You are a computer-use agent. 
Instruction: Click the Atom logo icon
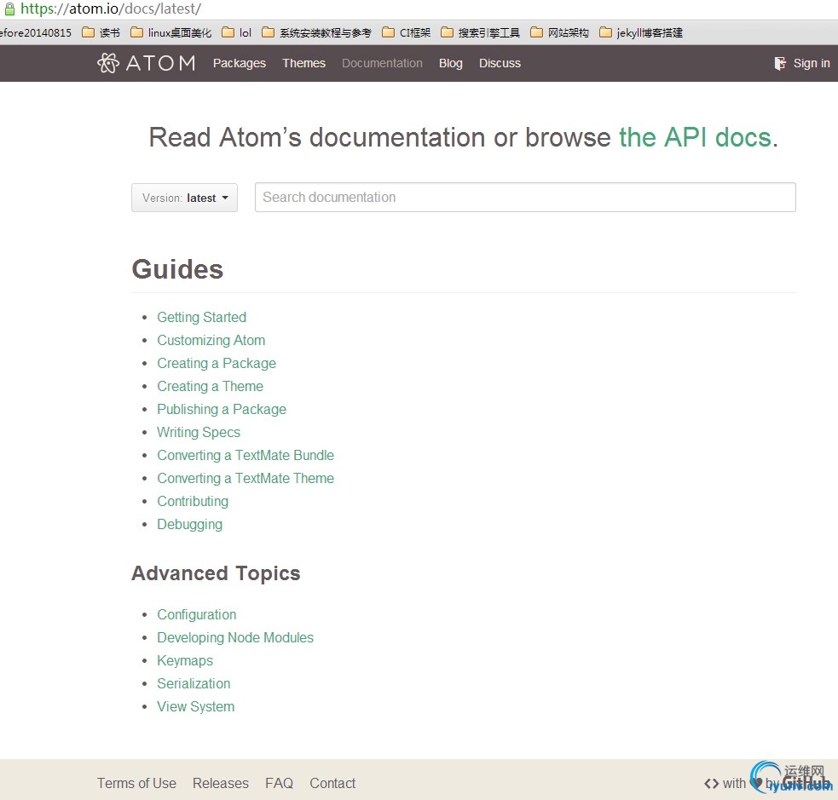click(108, 63)
